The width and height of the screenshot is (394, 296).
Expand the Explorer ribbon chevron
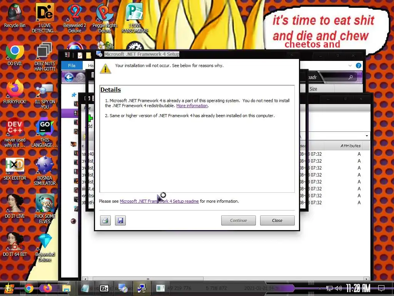pyautogui.click(x=350, y=66)
